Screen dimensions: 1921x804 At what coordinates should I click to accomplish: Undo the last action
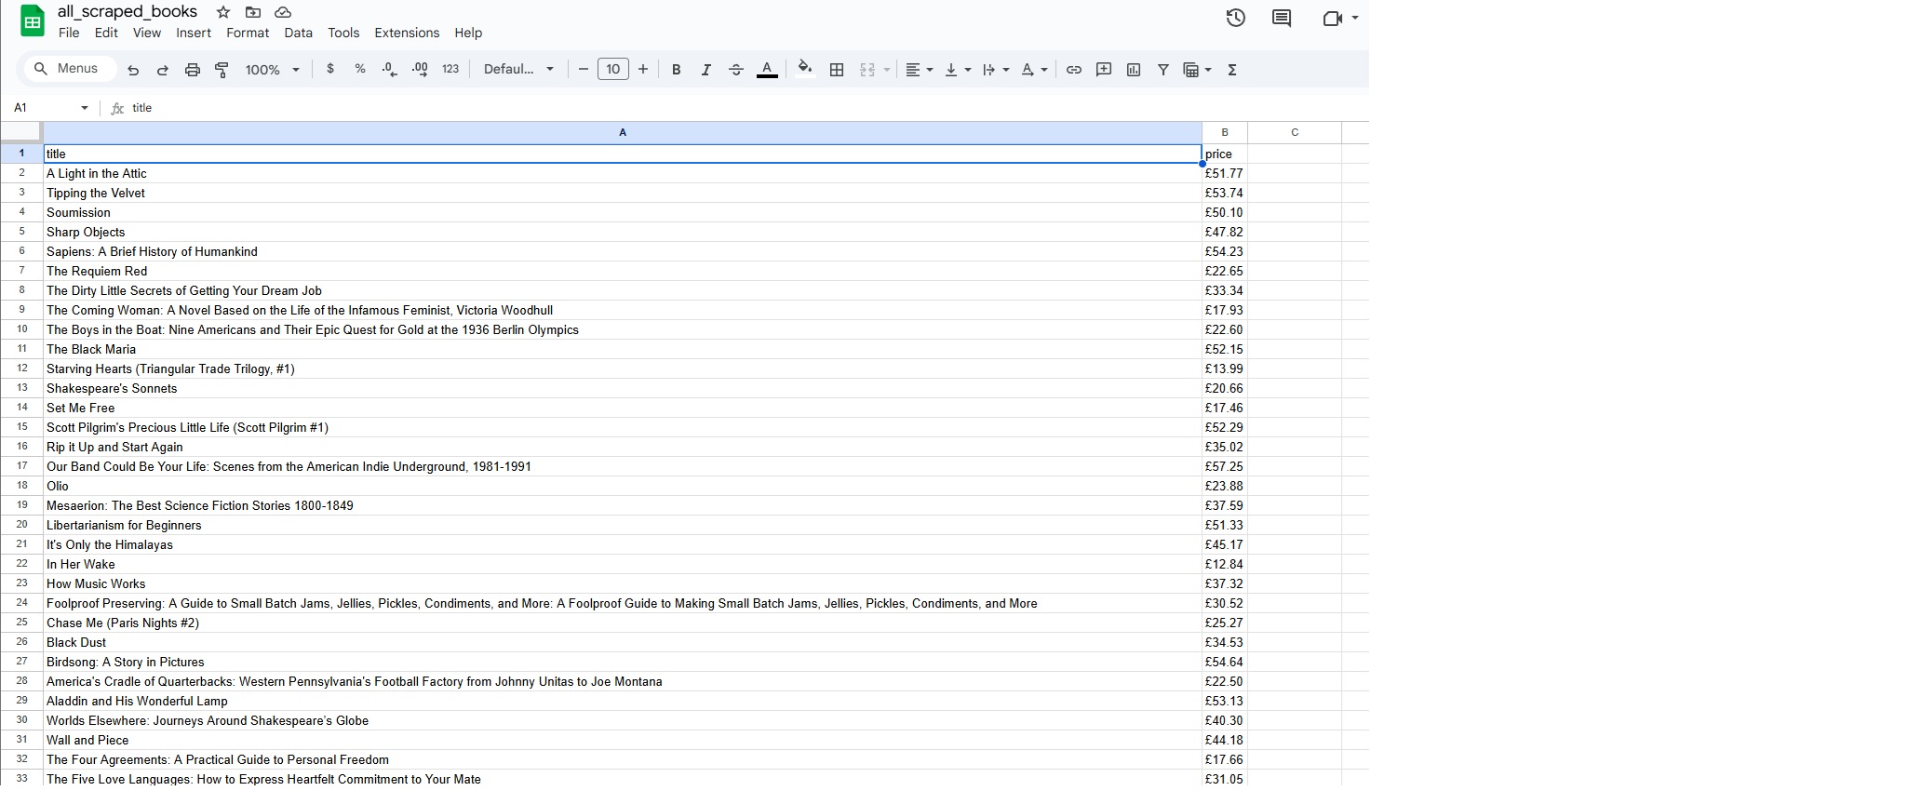[x=133, y=70]
